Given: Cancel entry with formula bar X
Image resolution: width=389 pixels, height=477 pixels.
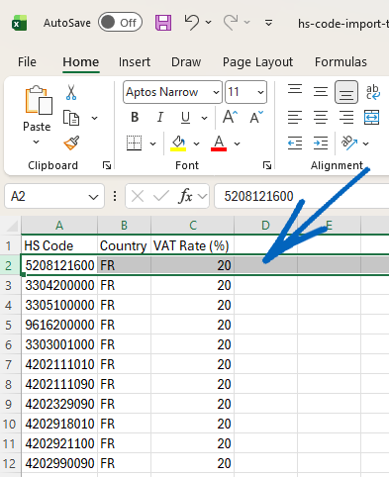Looking at the screenshot, I should [138, 197].
